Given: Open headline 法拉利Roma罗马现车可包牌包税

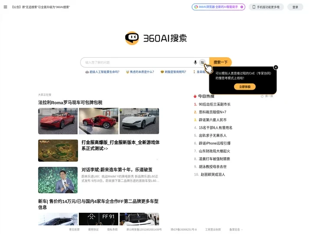Looking at the screenshot, I should pos(70,102).
